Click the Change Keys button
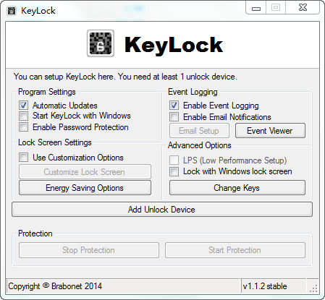 [x=237, y=188]
